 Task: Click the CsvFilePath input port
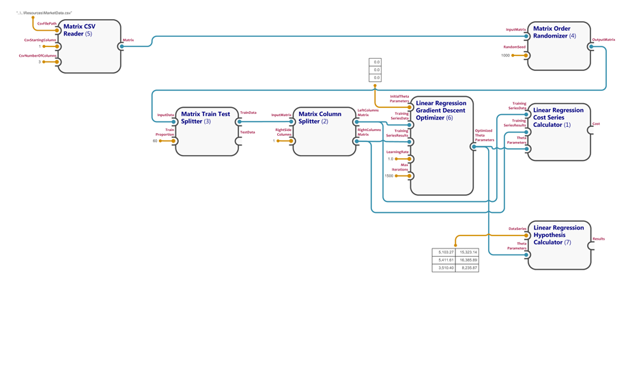tap(58, 30)
